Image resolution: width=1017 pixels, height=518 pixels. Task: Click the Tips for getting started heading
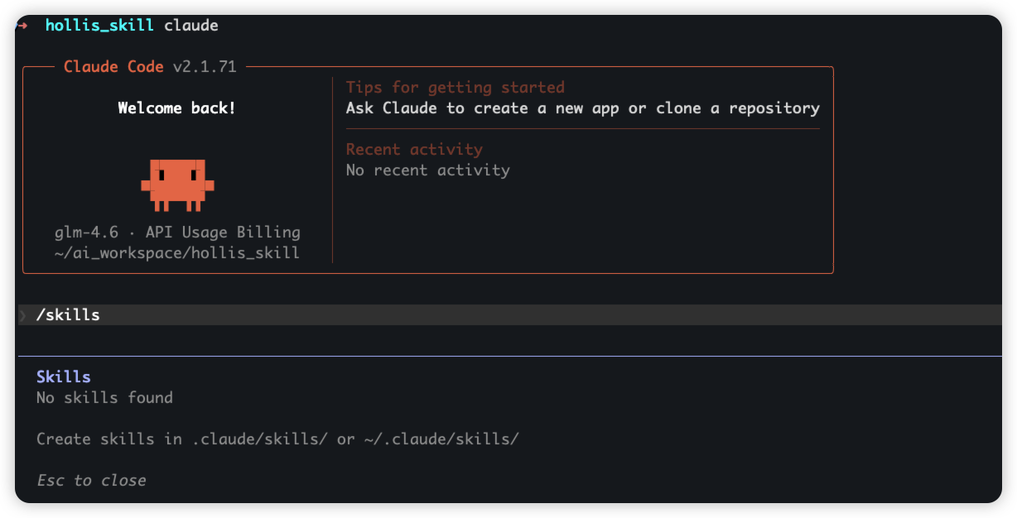(455, 88)
